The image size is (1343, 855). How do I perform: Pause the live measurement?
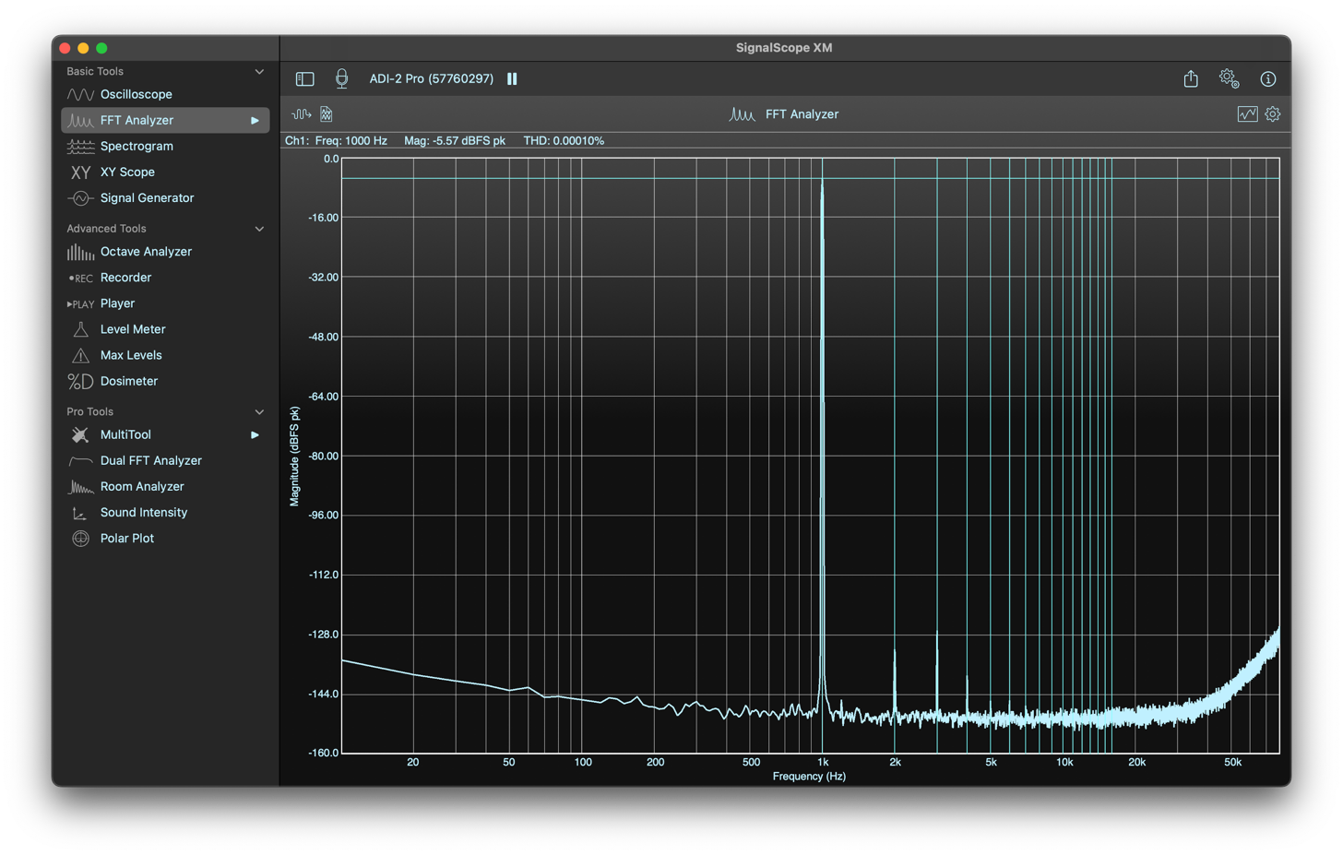coord(512,79)
